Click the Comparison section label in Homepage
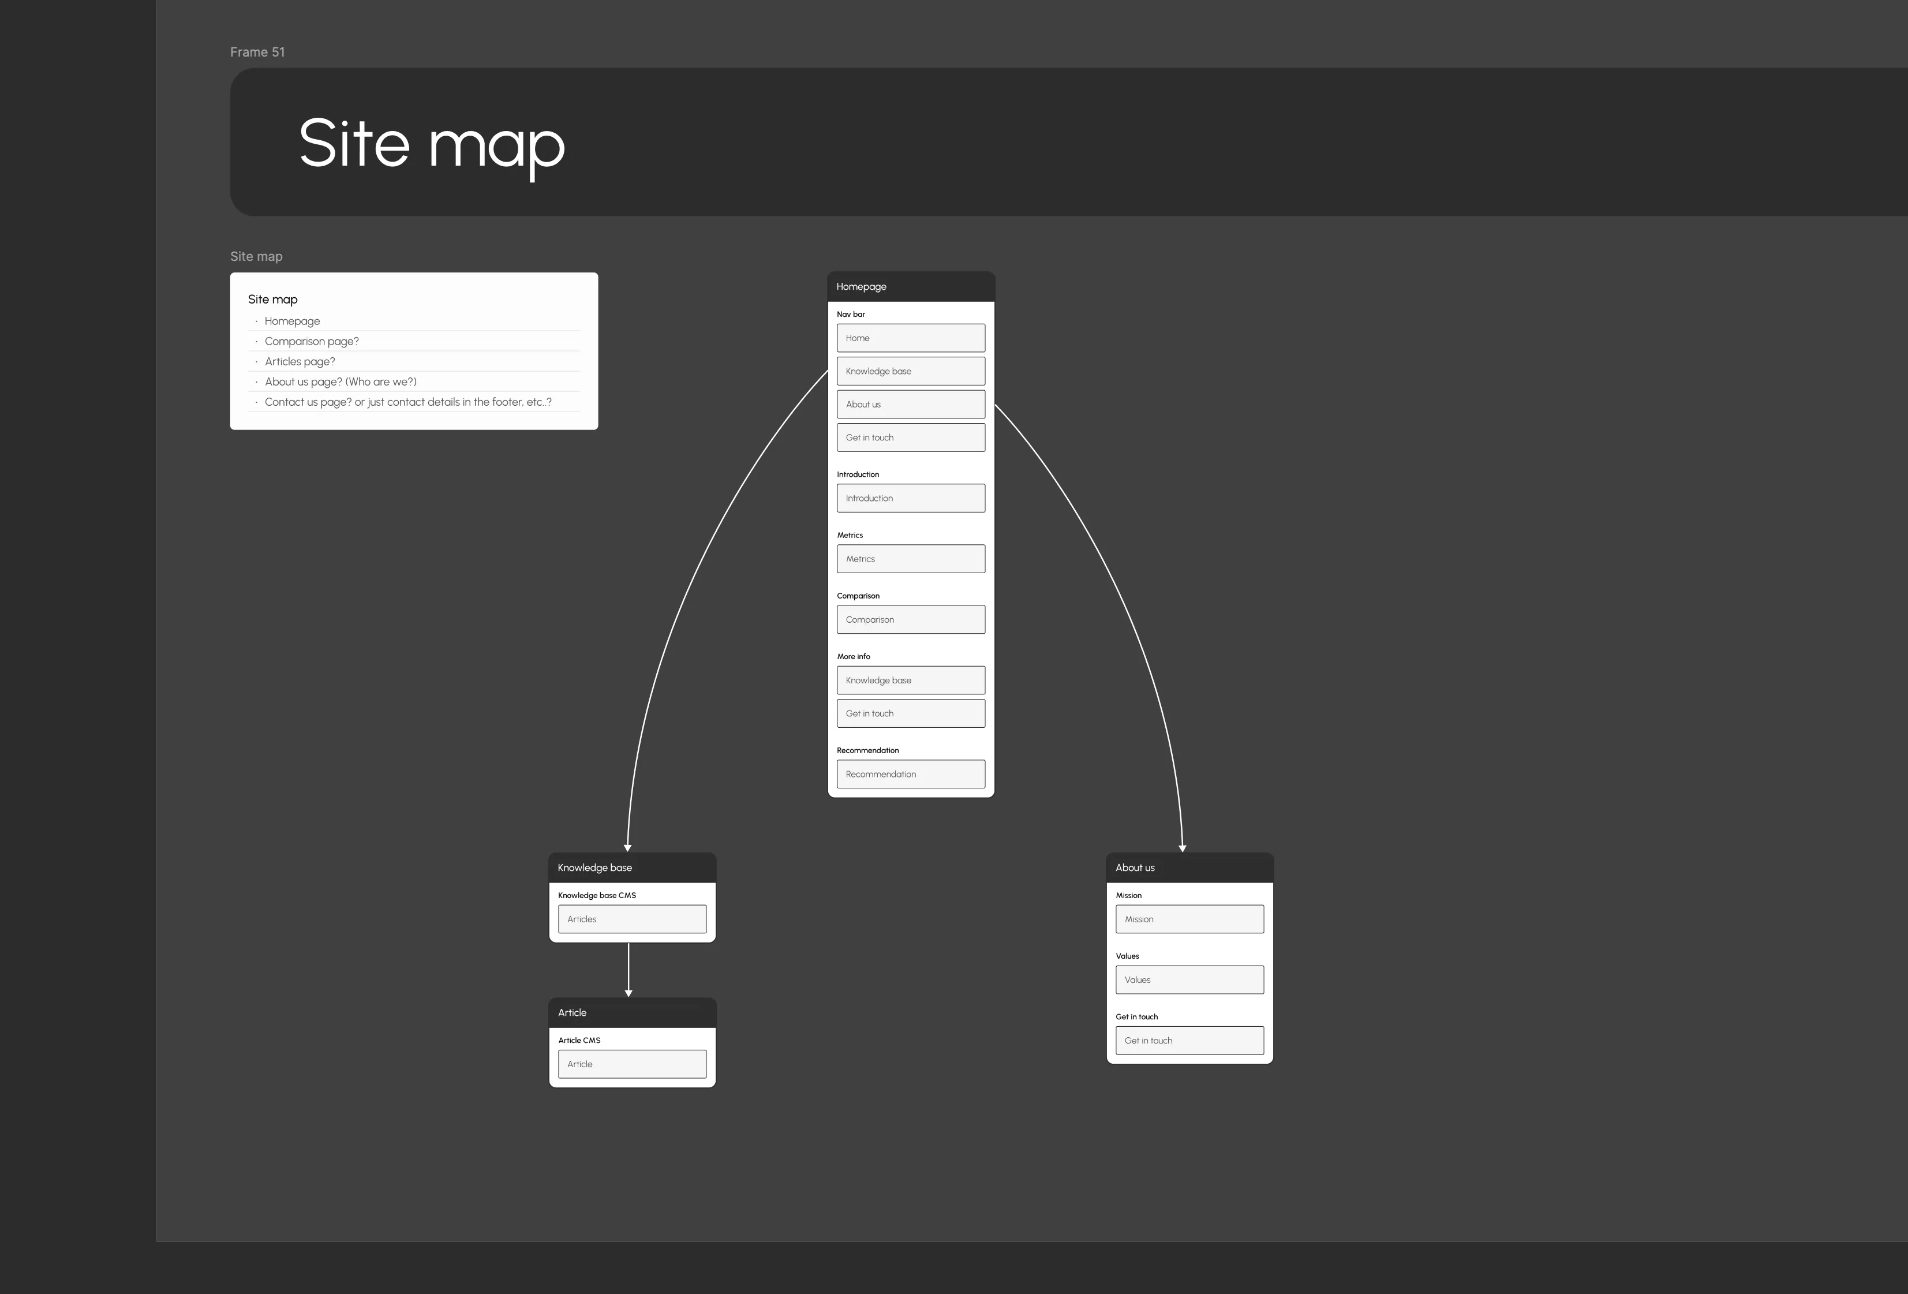Image resolution: width=1908 pixels, height=1294 pixels. [858, 596]
